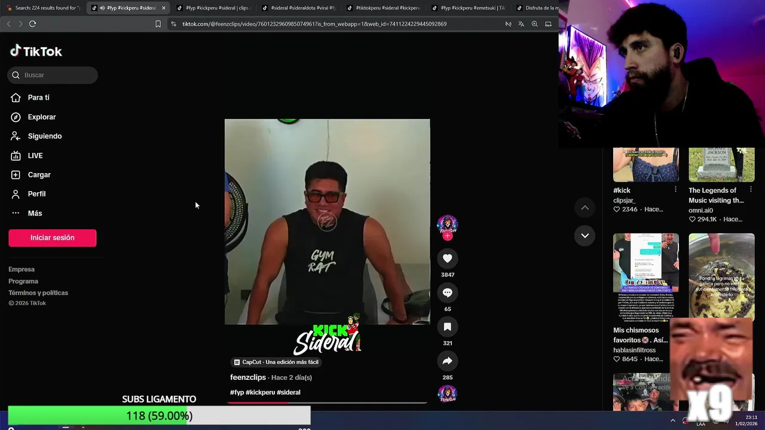The height and width of the screenshot is (430, 765).
Task: Go back using the browser back arrow
Action: (8, 24)
